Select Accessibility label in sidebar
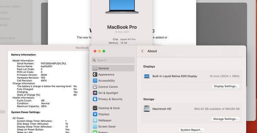Screen dimensions: 257x133 click(x=107, y=81)
